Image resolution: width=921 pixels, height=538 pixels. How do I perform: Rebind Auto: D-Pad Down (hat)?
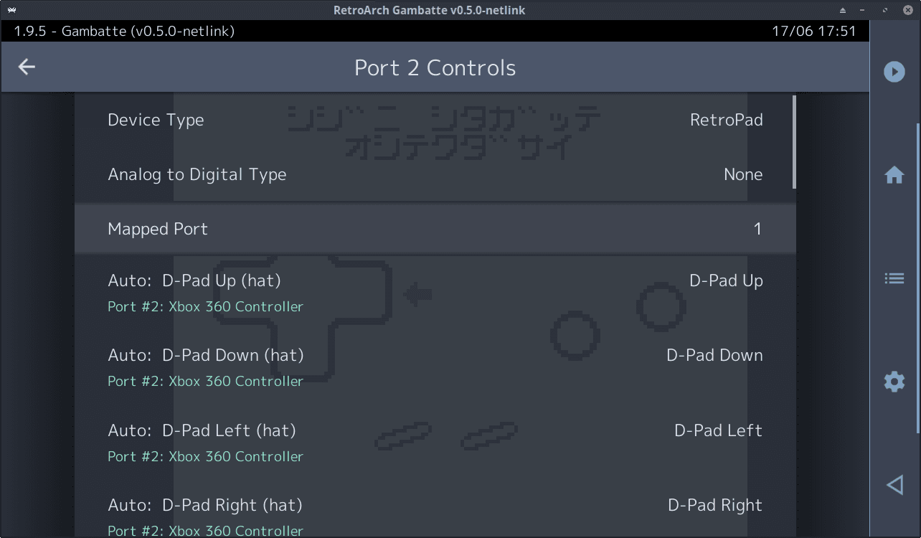click(435, 367)
